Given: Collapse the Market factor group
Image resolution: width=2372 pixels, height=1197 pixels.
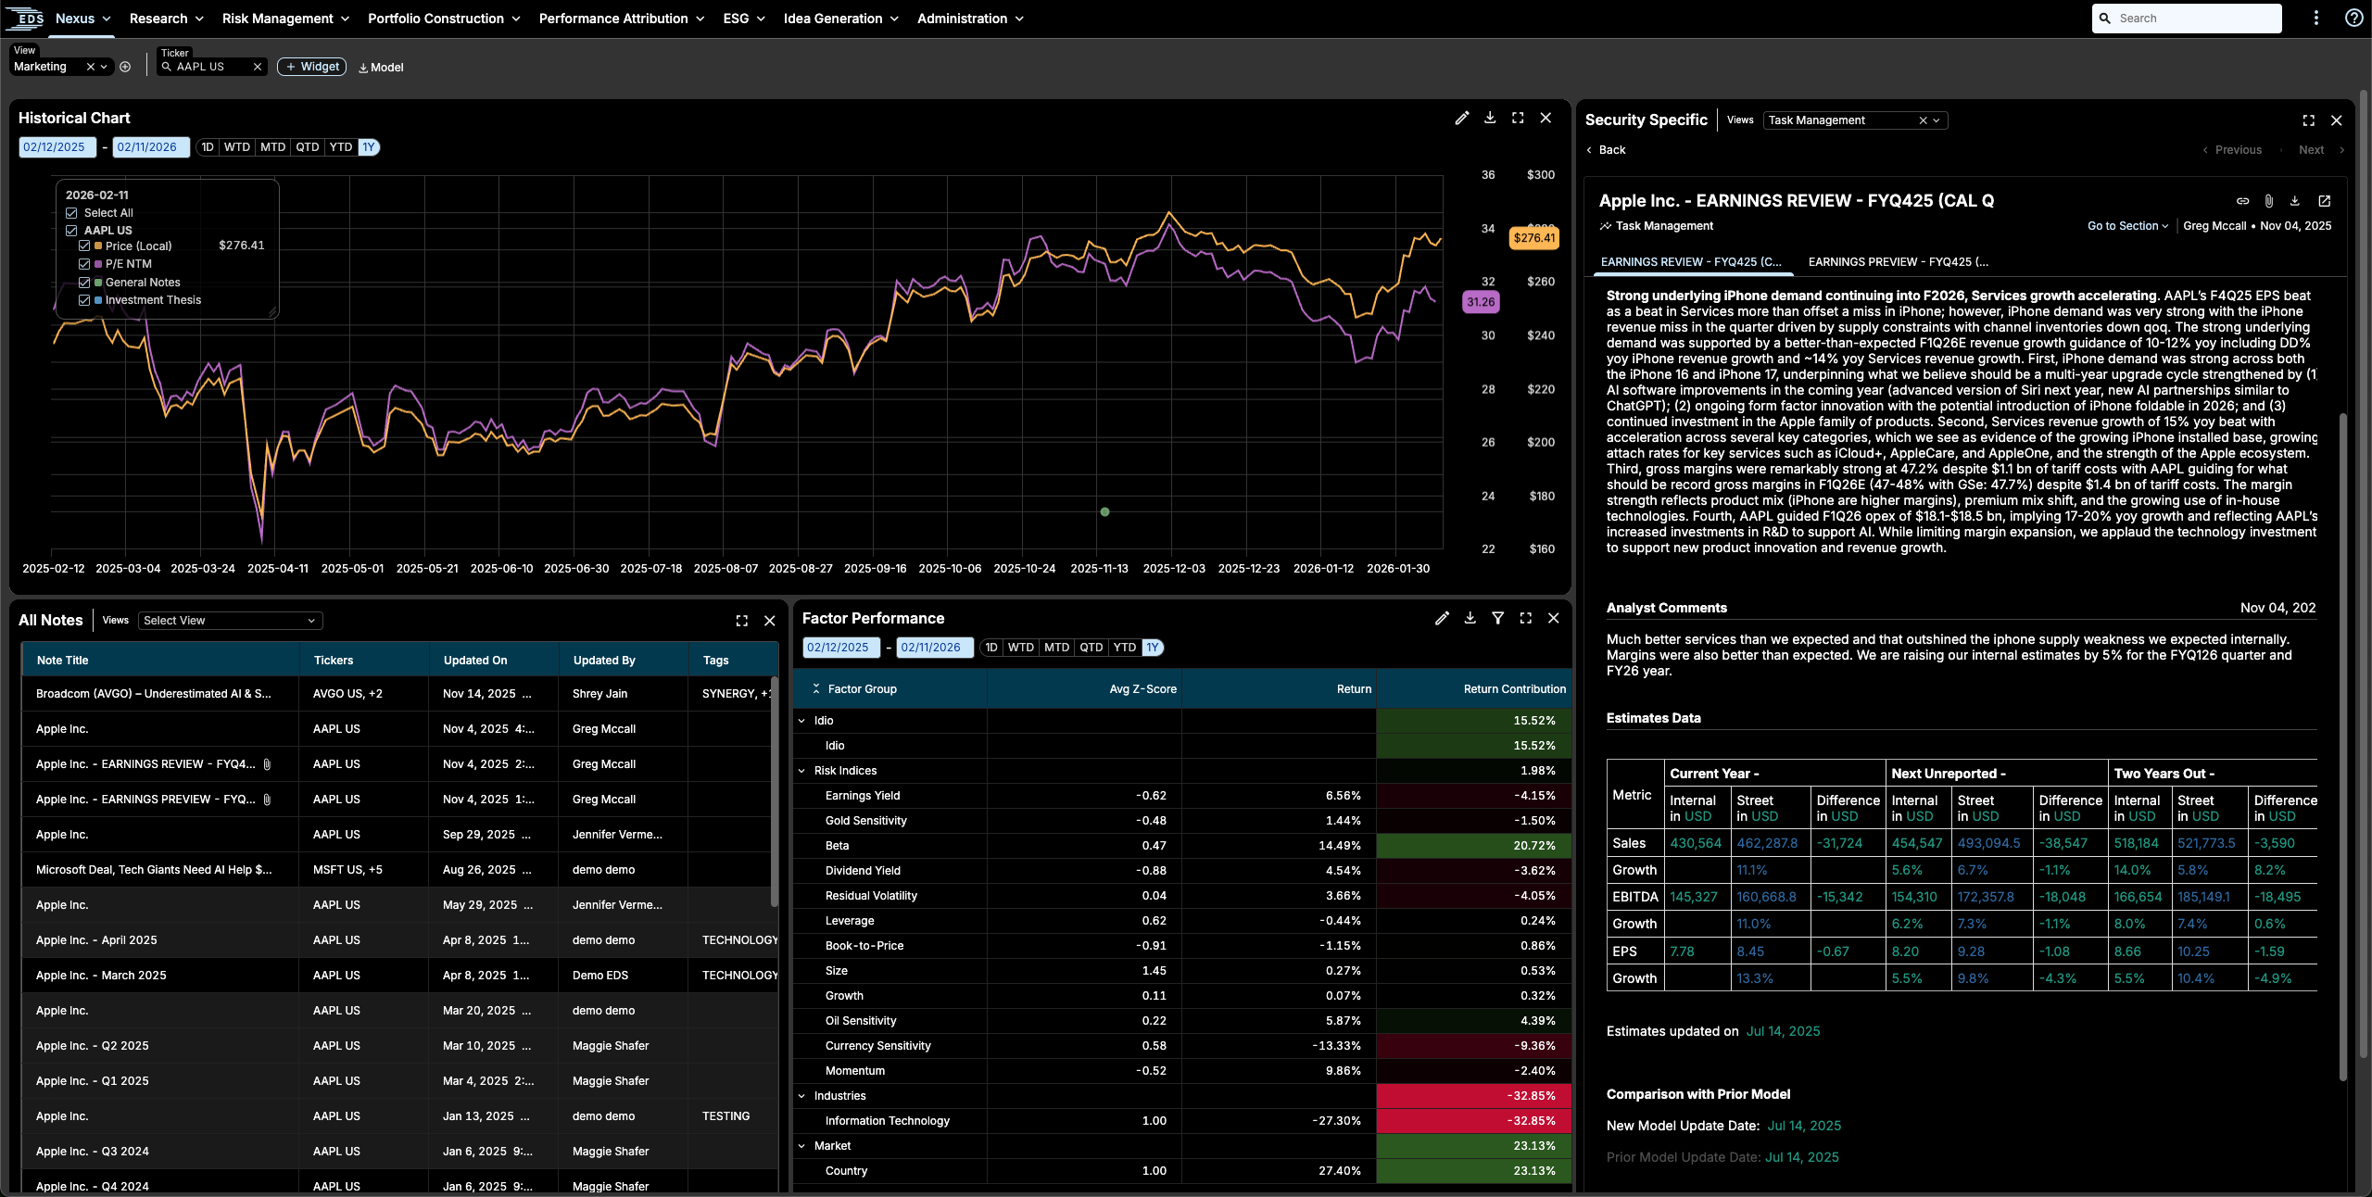Looking at the screenshot, I should 802,1146.
